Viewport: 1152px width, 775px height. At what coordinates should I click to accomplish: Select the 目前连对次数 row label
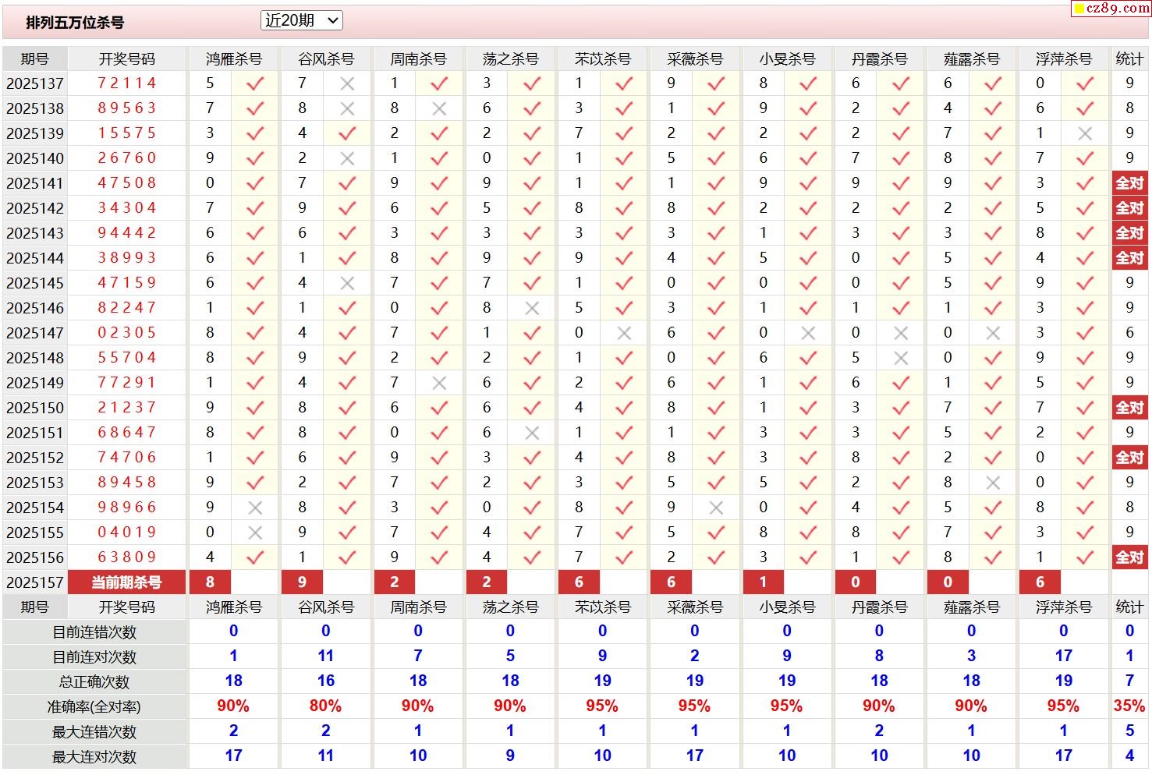(x=94, y=657)
